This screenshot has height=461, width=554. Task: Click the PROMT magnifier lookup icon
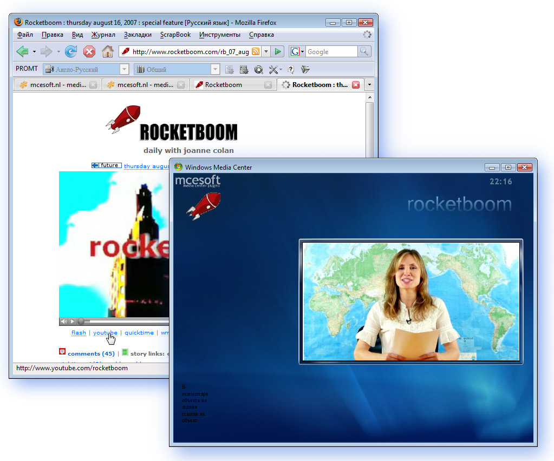259,70
